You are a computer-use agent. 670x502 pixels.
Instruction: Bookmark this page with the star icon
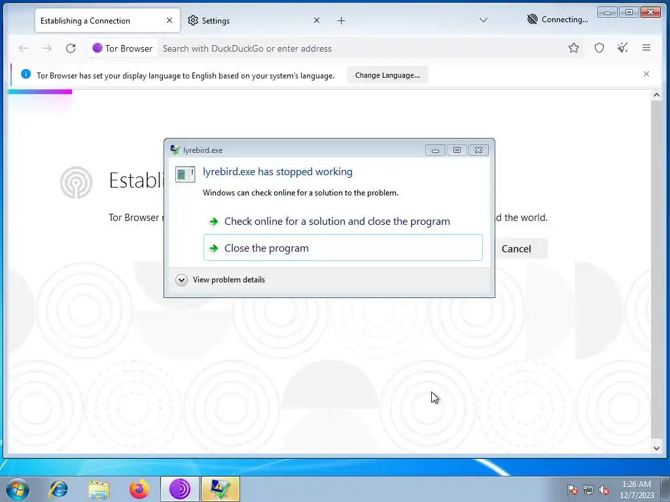click(x=573, y=48)
